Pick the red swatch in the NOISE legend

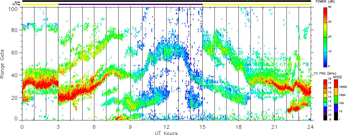click(336, 84)
